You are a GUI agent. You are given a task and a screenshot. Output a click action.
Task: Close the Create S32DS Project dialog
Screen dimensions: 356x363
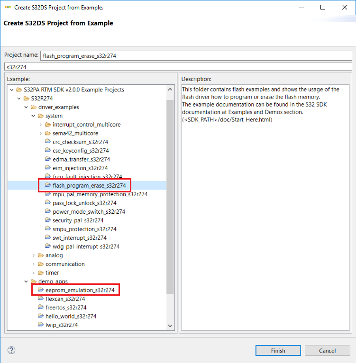coord(345,8)
